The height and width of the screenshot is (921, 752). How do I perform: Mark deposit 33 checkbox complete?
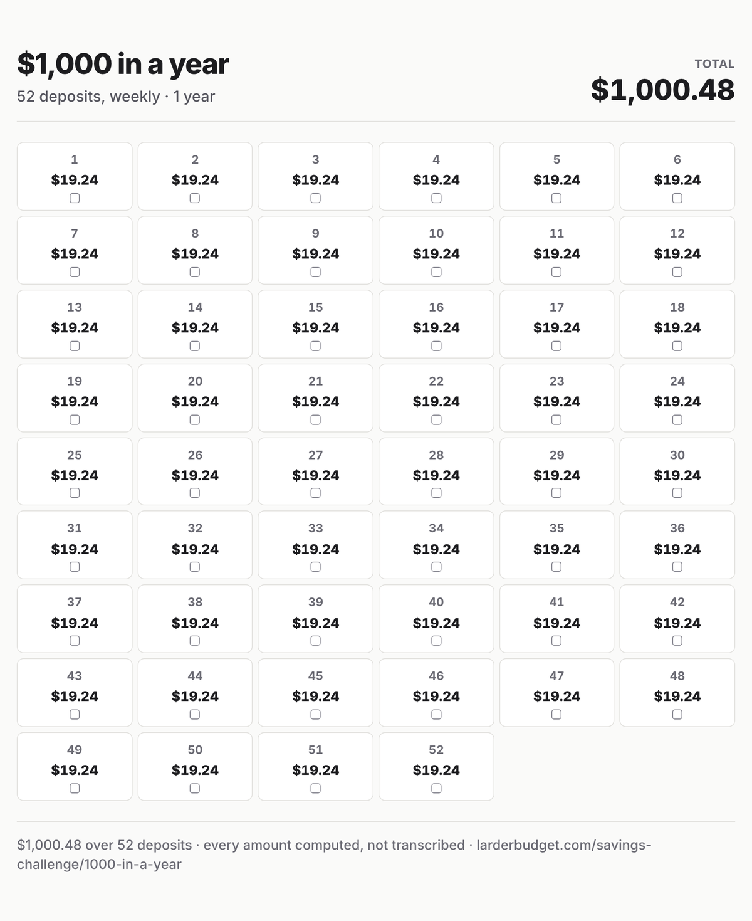(x=316, y=567)
